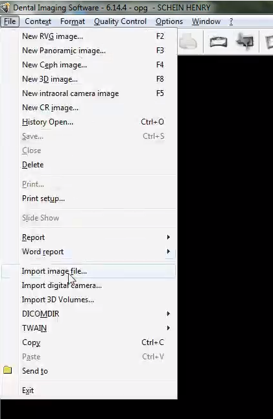Open the Quality Control menu

120,21
